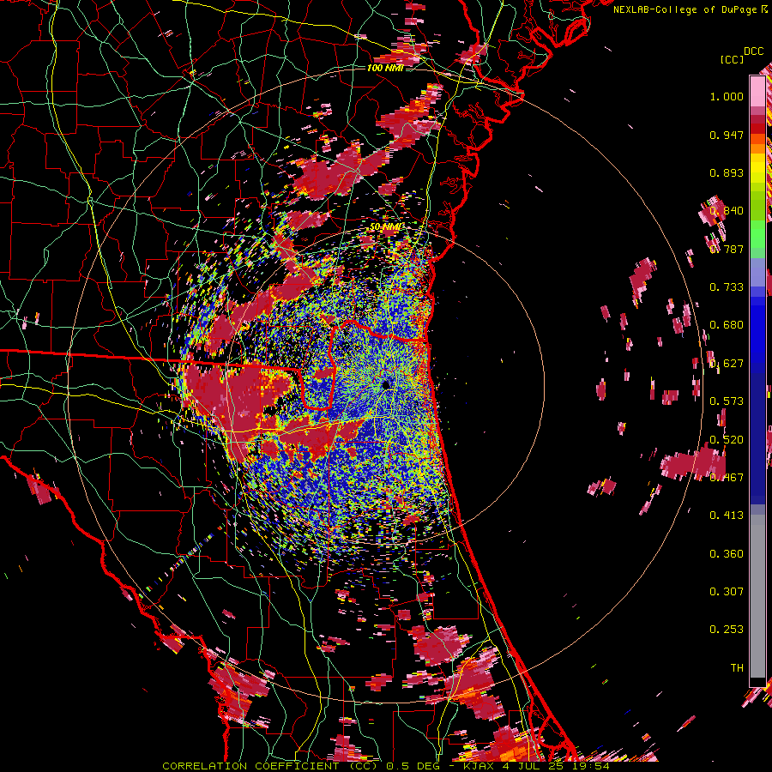Click the 50 NMI range ring label
This screenshot has height=772, width=772.
pyautogui.click(x=385, y=227)
